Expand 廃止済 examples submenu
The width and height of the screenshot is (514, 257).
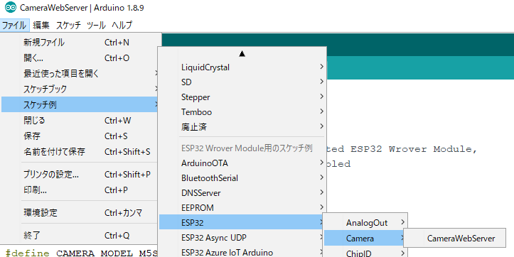242,127
